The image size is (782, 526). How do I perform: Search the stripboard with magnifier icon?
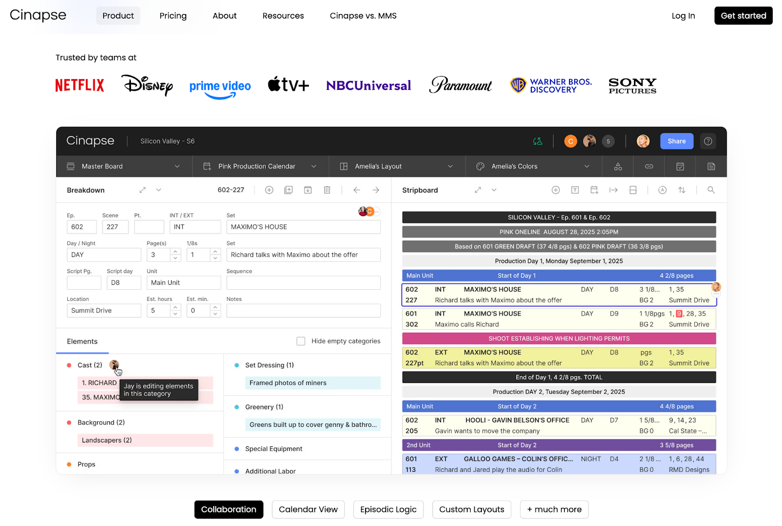[711, 190]
